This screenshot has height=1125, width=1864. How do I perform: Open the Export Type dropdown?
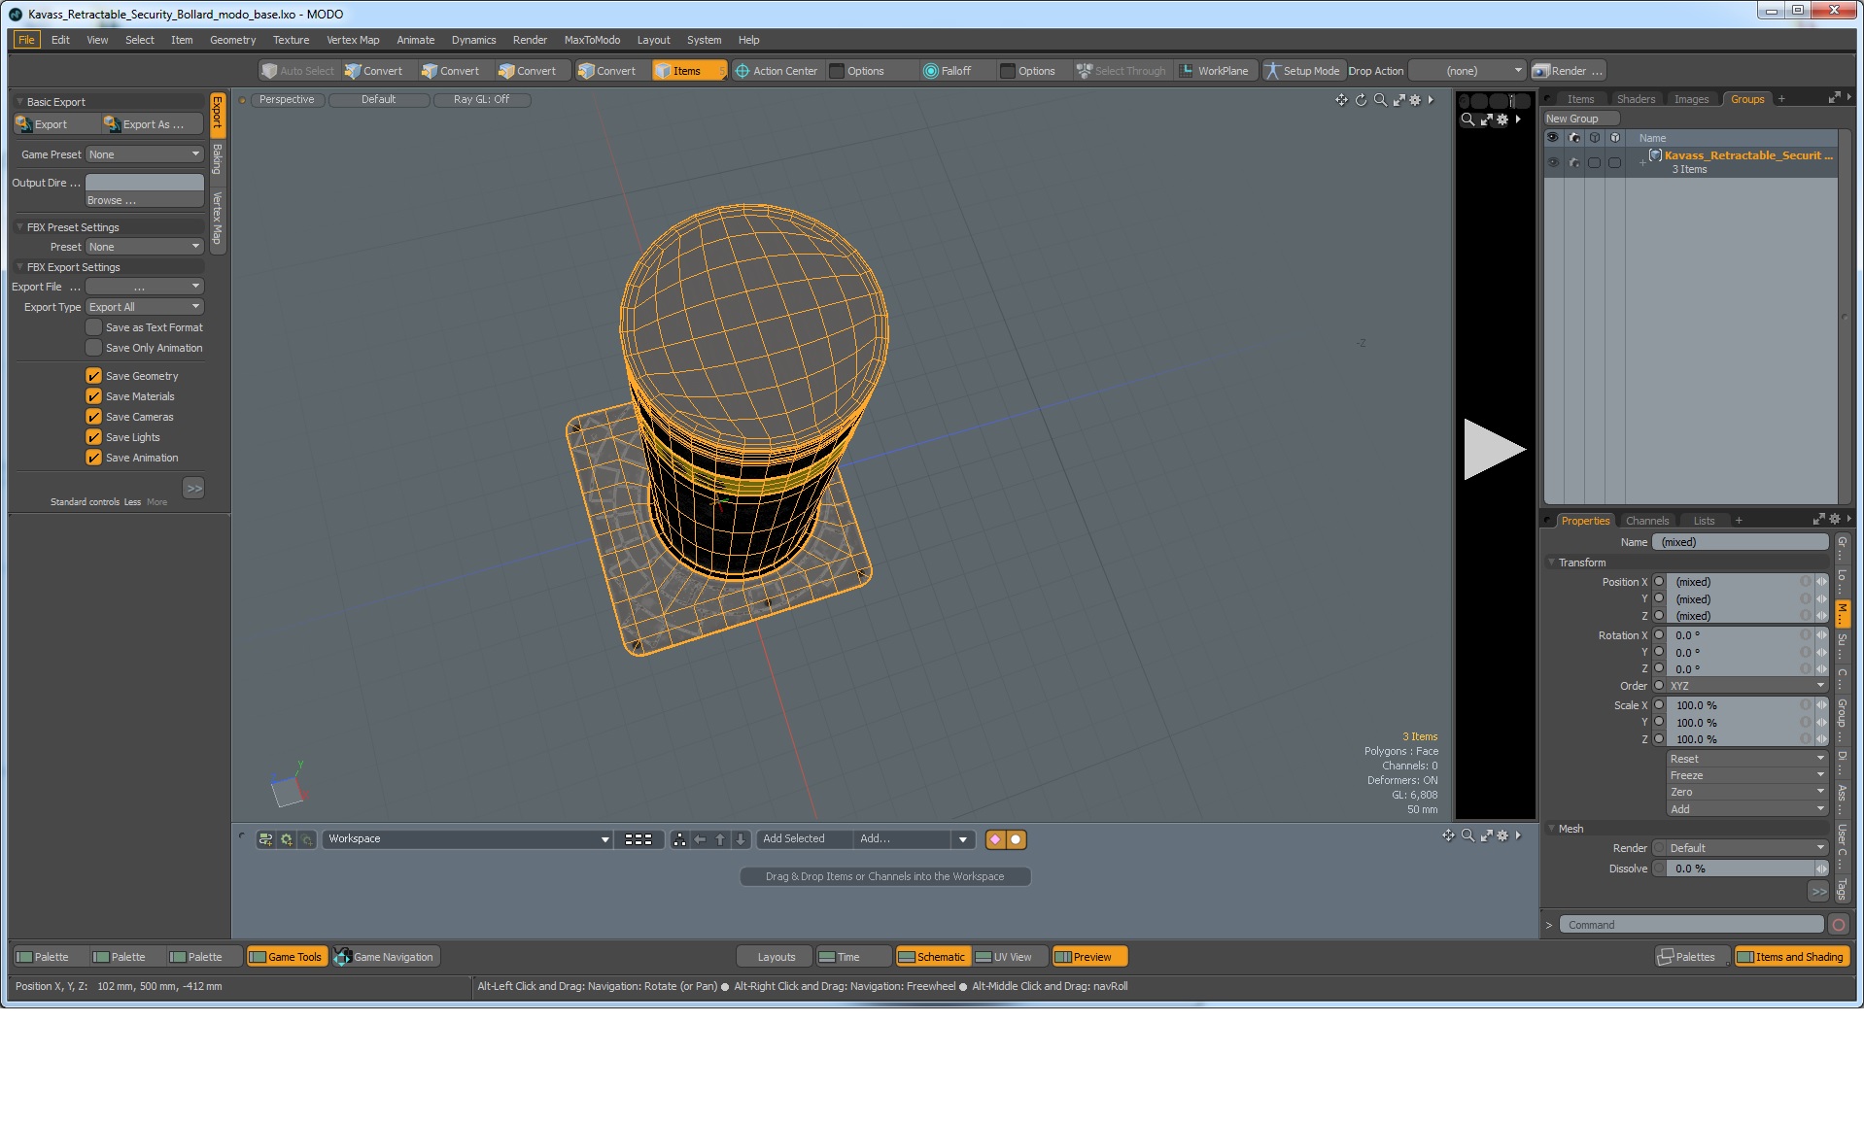click(x=144, y=307)
